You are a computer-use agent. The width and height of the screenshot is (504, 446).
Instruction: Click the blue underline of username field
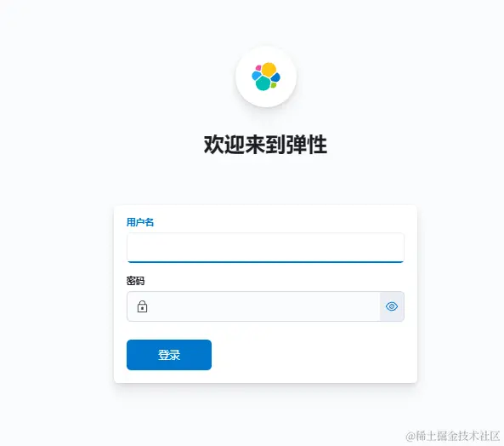click(265, 262)
